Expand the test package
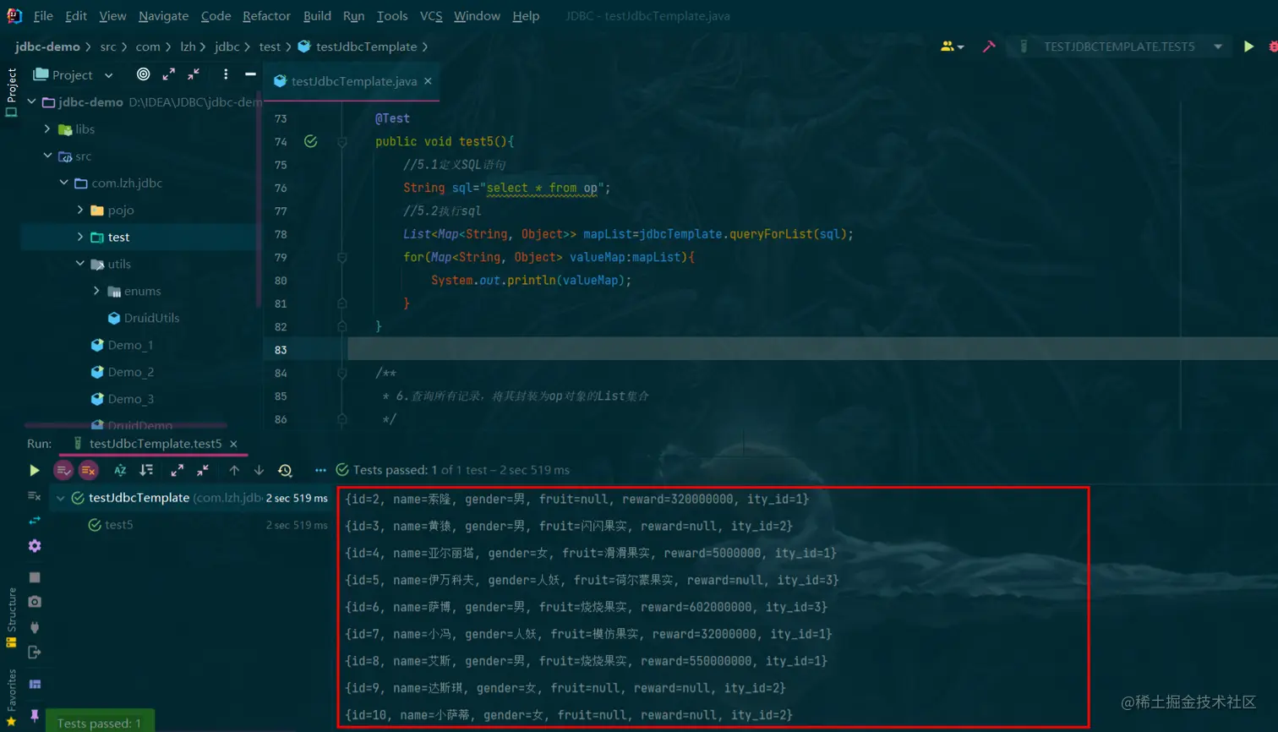Viewport: 1278px width, 732px height. coord(80,237)
